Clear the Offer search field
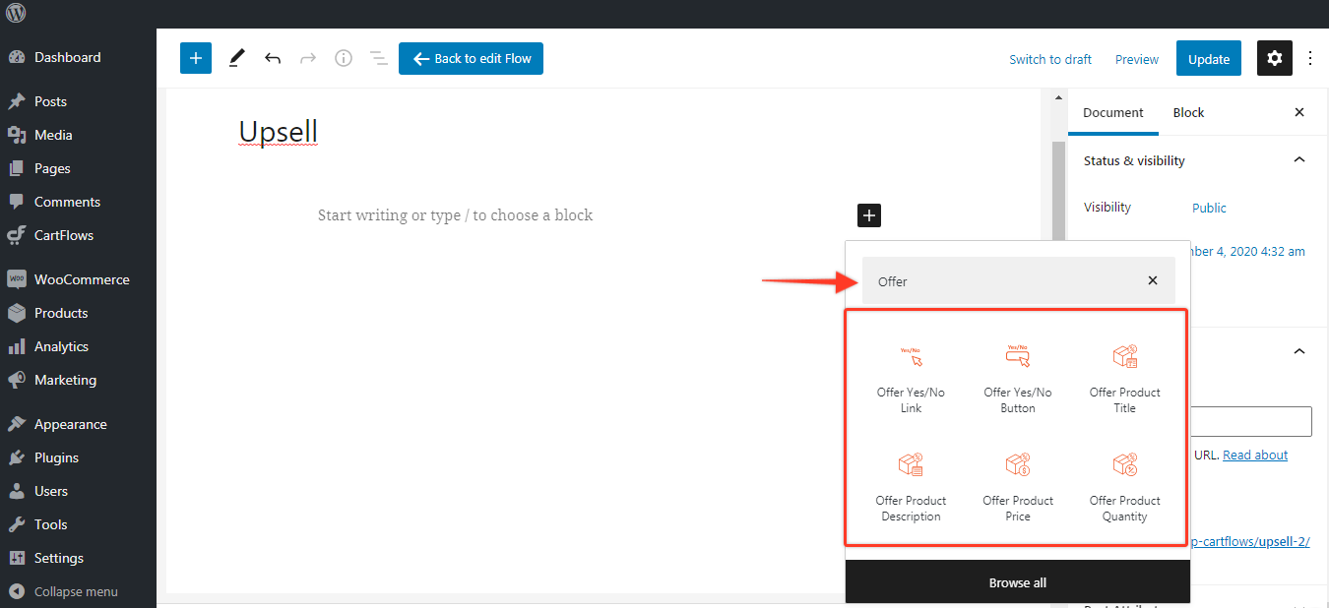 (x=1153, y=281)
